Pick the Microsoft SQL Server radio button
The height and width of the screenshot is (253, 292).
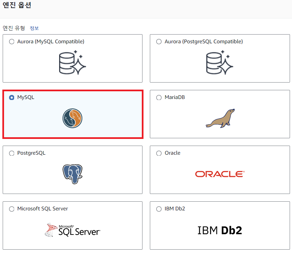tap(11, 209)
